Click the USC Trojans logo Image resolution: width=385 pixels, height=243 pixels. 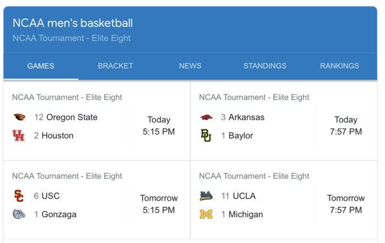point(19,196)
